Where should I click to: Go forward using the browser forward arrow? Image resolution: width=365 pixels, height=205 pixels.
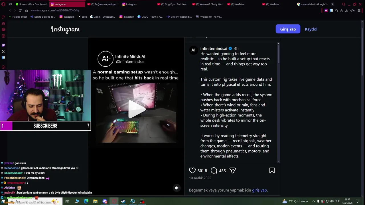[15, 11]
